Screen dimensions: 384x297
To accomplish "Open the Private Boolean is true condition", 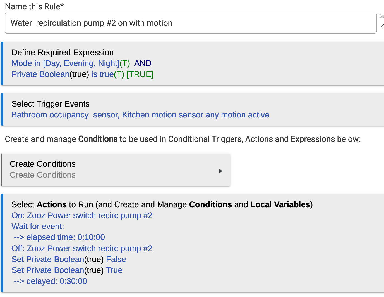I will pyautogui.click(x=63, y=74).
